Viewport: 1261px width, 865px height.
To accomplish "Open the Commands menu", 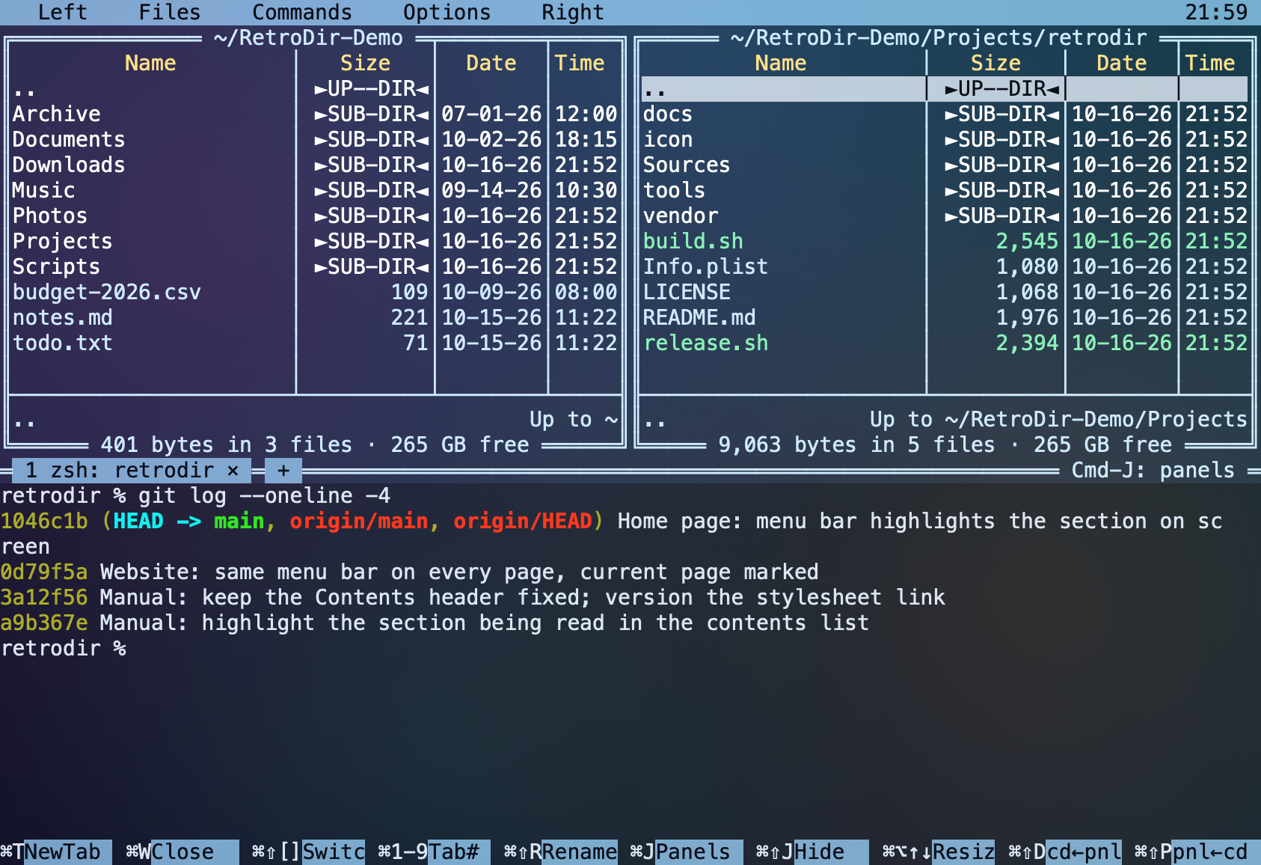I will [x=302, y=12].
